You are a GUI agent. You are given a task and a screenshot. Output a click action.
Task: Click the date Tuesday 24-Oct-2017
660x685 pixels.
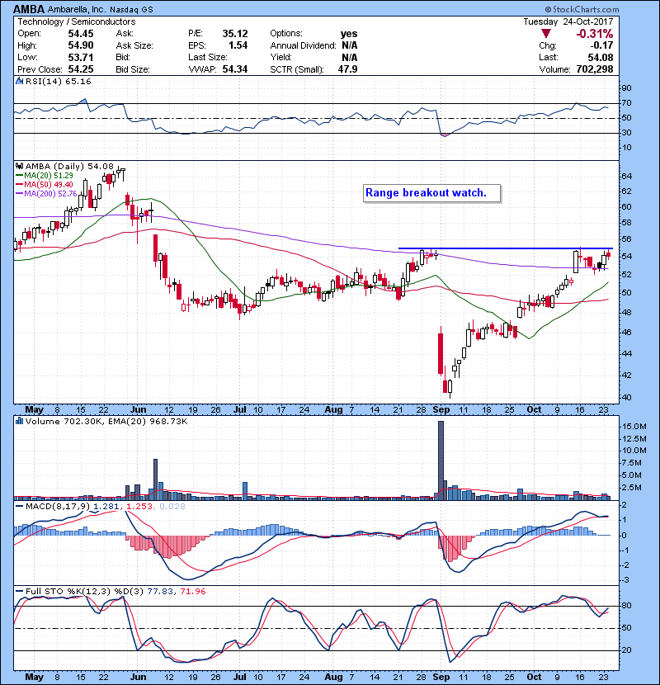pyautogui.click(x=568, y=21)
